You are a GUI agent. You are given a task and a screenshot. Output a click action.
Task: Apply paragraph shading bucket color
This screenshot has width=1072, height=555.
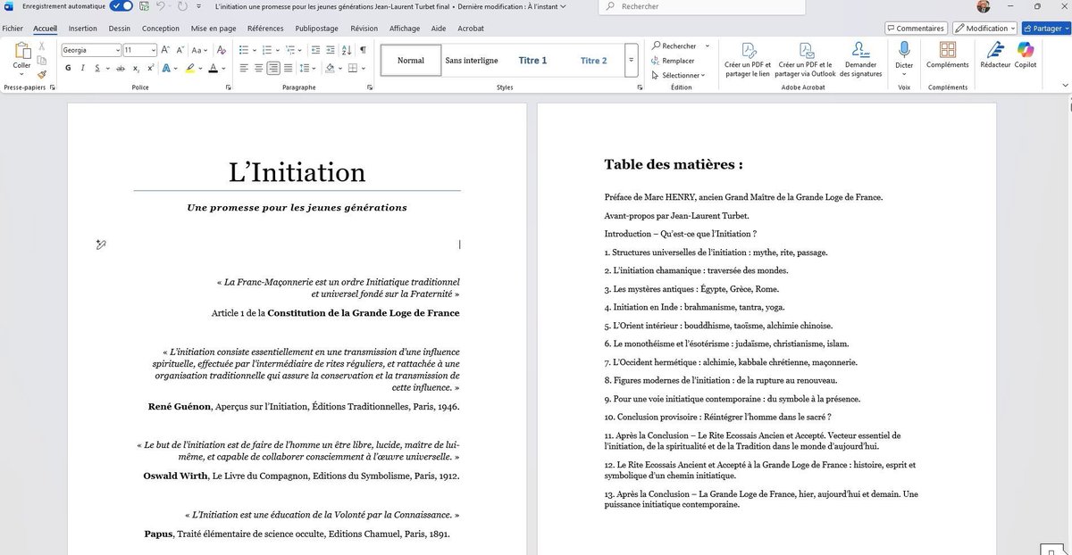tap(330, 68)
